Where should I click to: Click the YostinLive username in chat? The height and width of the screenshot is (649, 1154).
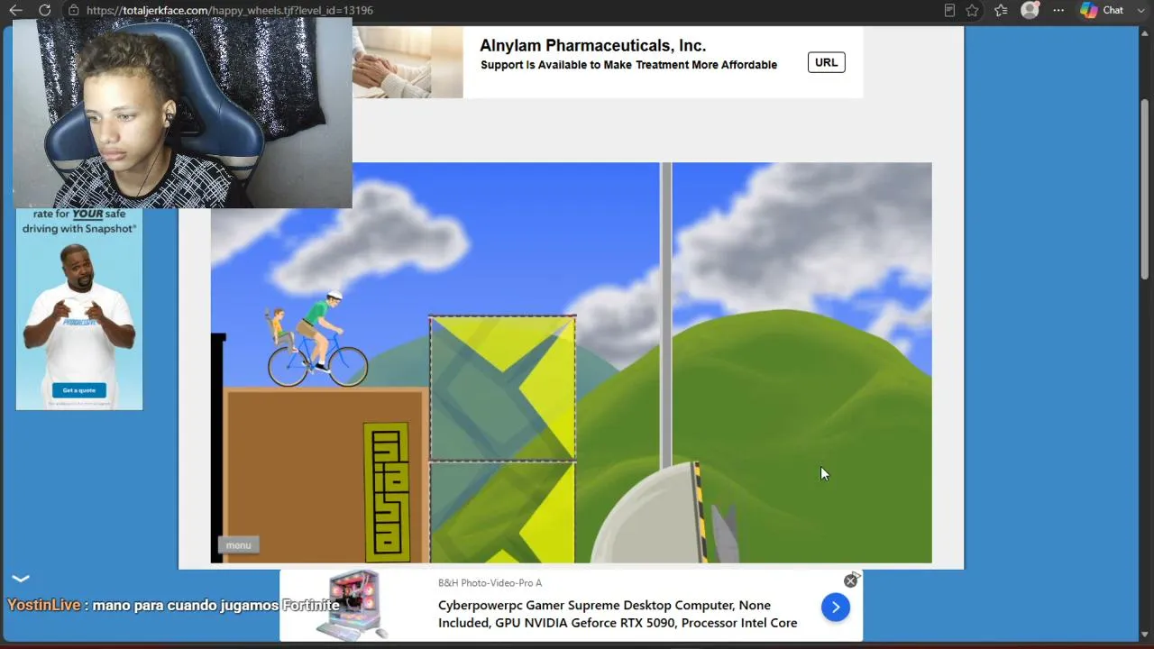44,606
